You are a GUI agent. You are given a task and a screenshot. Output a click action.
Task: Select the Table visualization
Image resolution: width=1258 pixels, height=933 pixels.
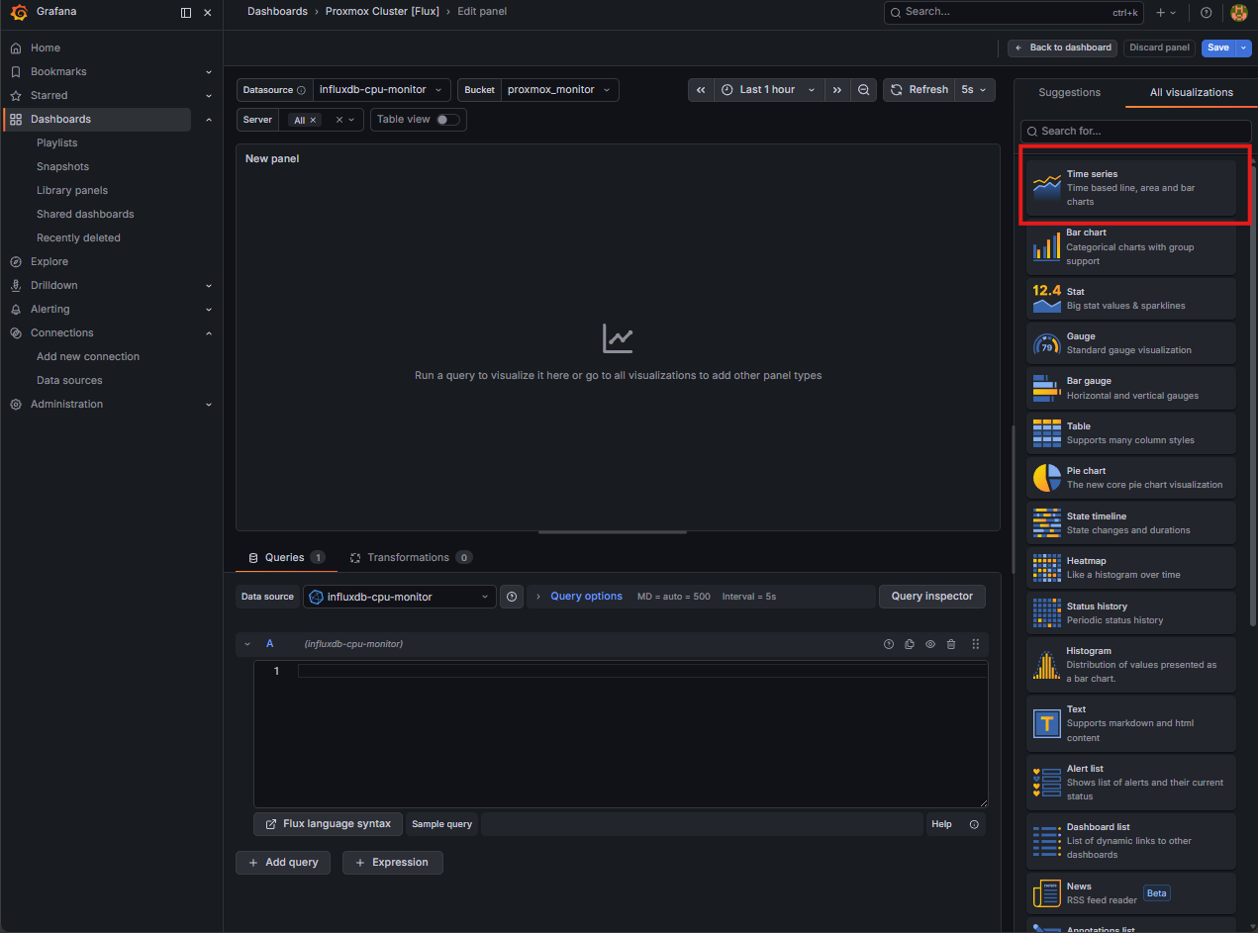tap(1131, 432)
